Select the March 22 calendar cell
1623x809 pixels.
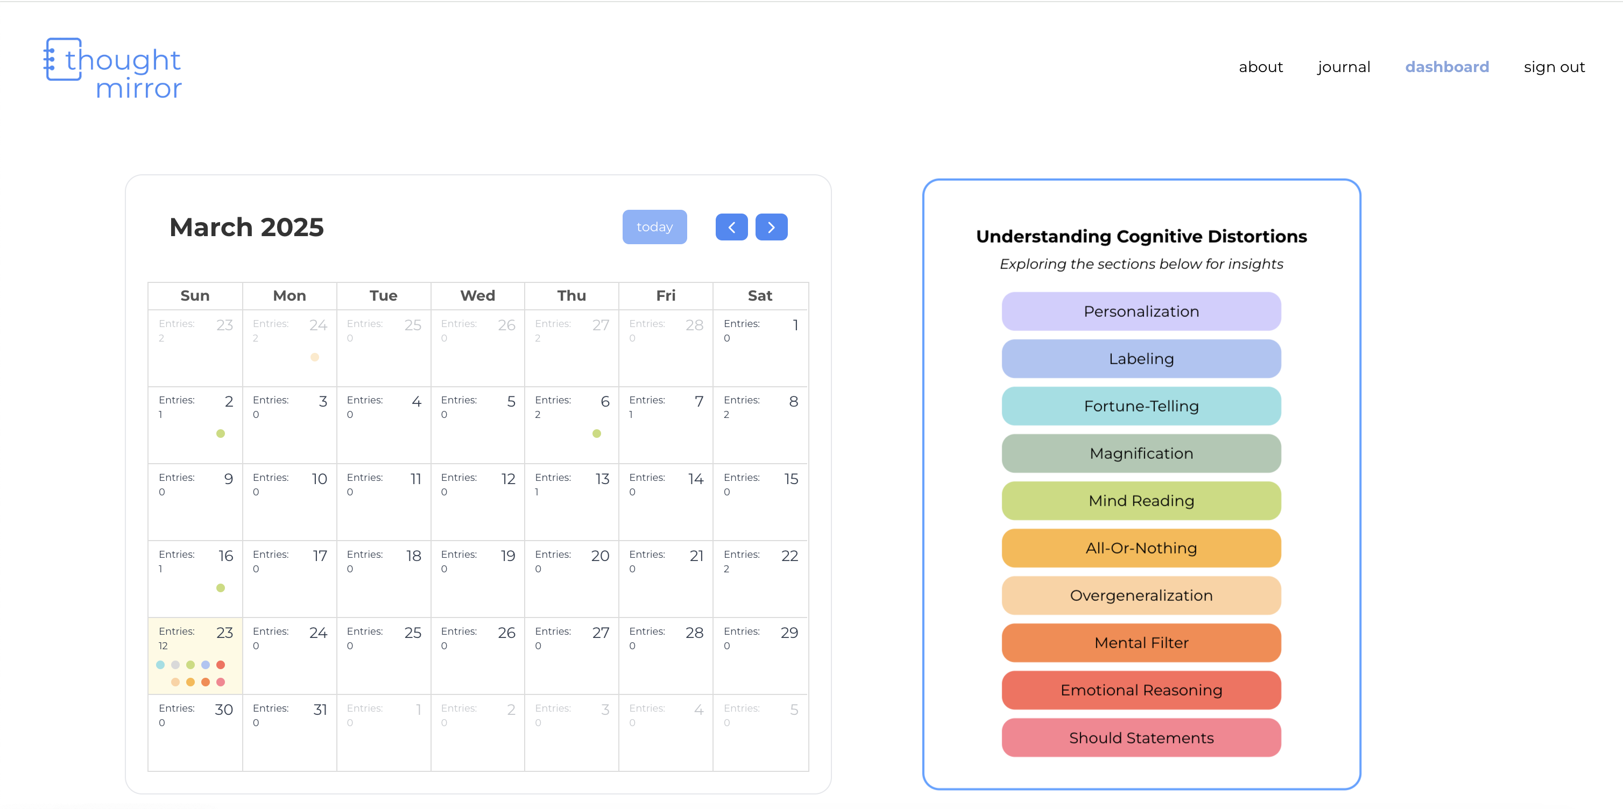pos(760,579)
